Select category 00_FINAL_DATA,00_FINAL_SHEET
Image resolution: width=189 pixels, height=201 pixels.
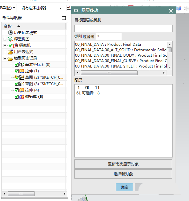pyautogui.click(x=121, y=66)
